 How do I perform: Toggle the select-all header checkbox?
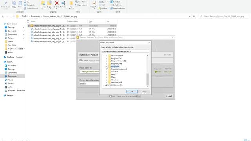28,21
